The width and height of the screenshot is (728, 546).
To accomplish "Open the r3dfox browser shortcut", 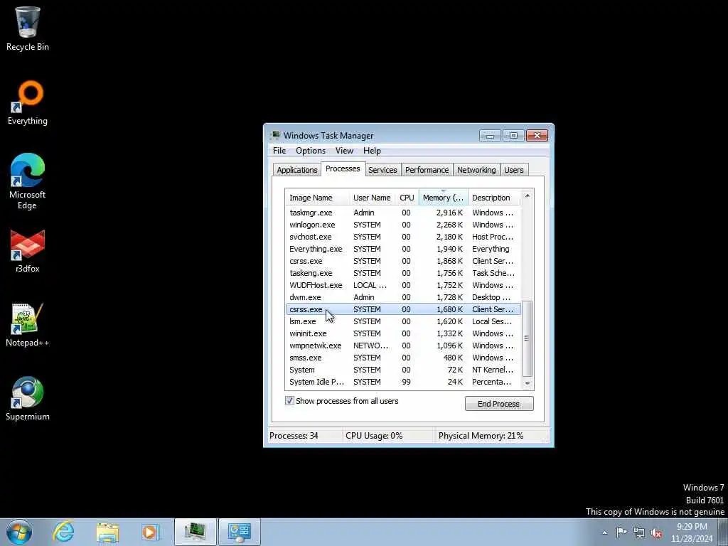I will click(28, 251).
